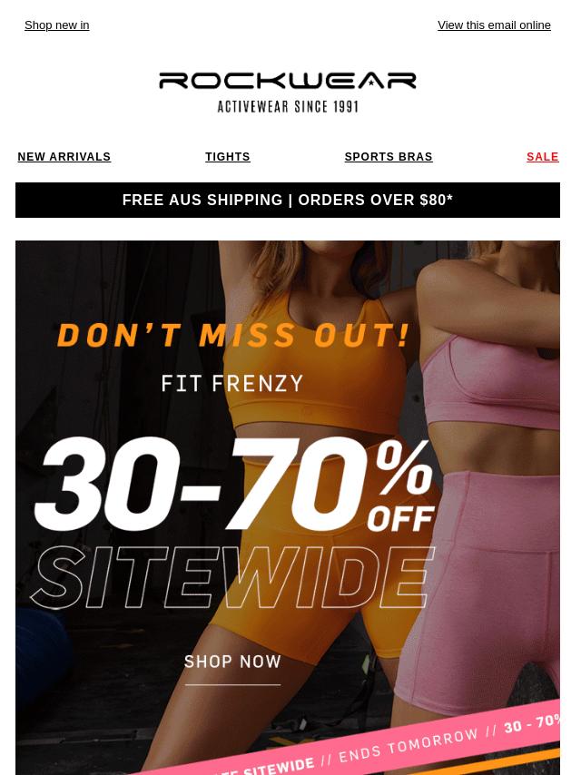
Task: Click the 'Fit Frenzy' text
Action: pos(232,384)
